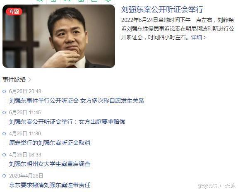
Task: Open story 京东要求撇清刘强东案连带责任
Action: (x=50, y=185)
